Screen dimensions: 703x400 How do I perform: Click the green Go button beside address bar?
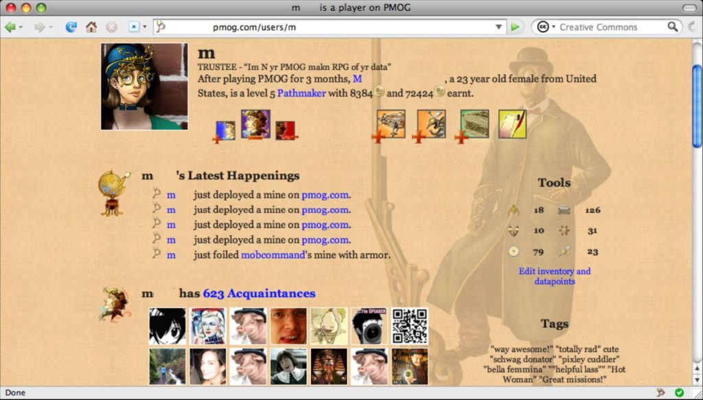point(515,27)
